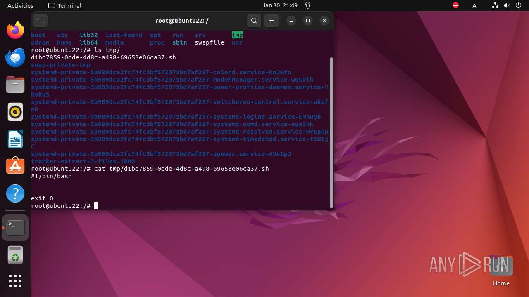Open the Help app in dock
Viewport: 529px width, 297px height.
15,193
